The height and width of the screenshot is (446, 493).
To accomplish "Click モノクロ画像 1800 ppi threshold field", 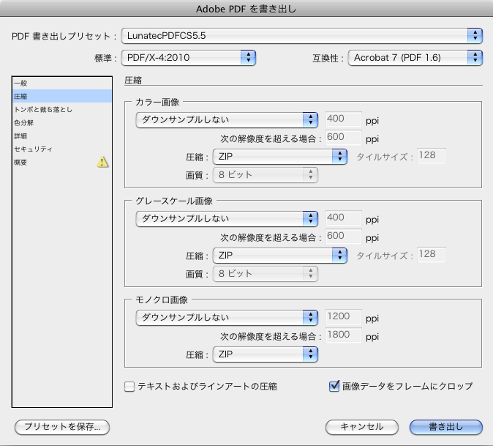I will pos(343,335).
